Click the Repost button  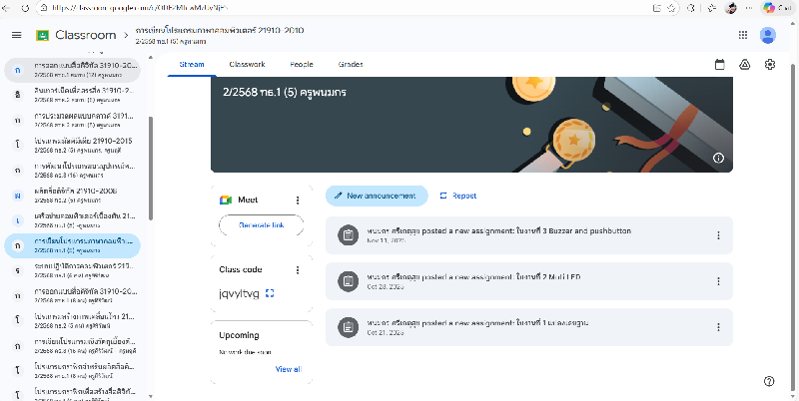457,196
